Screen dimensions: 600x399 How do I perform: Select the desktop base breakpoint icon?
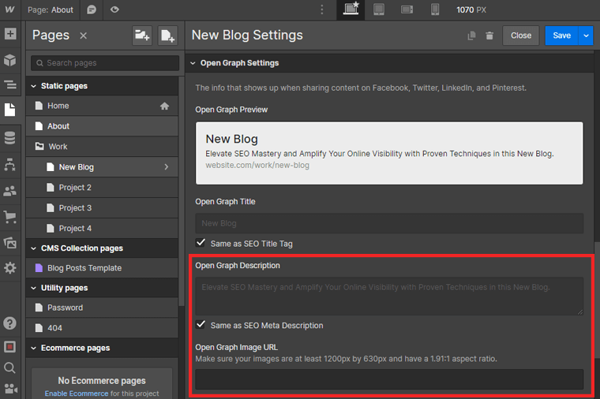point(351,9)
